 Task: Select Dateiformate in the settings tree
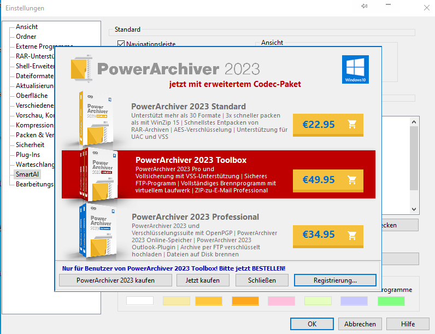click(34, 76)
